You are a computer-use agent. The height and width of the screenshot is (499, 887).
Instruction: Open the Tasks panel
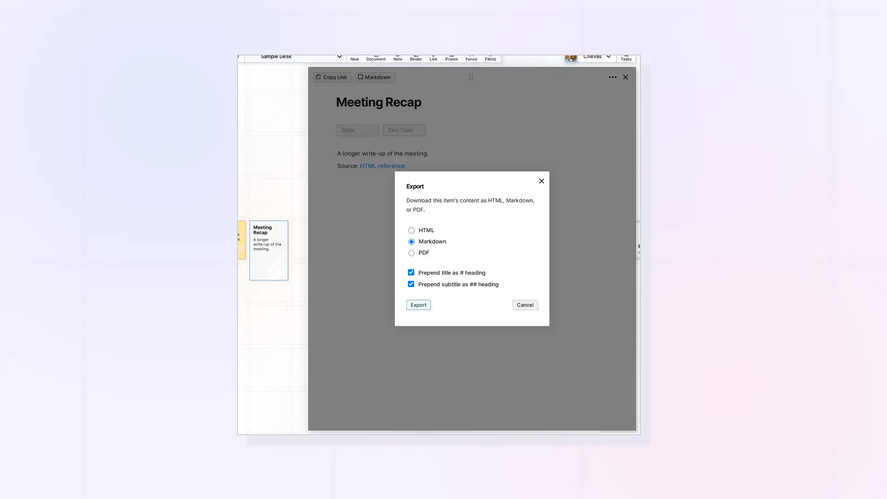pyautogui.click(x=626, y=58)
